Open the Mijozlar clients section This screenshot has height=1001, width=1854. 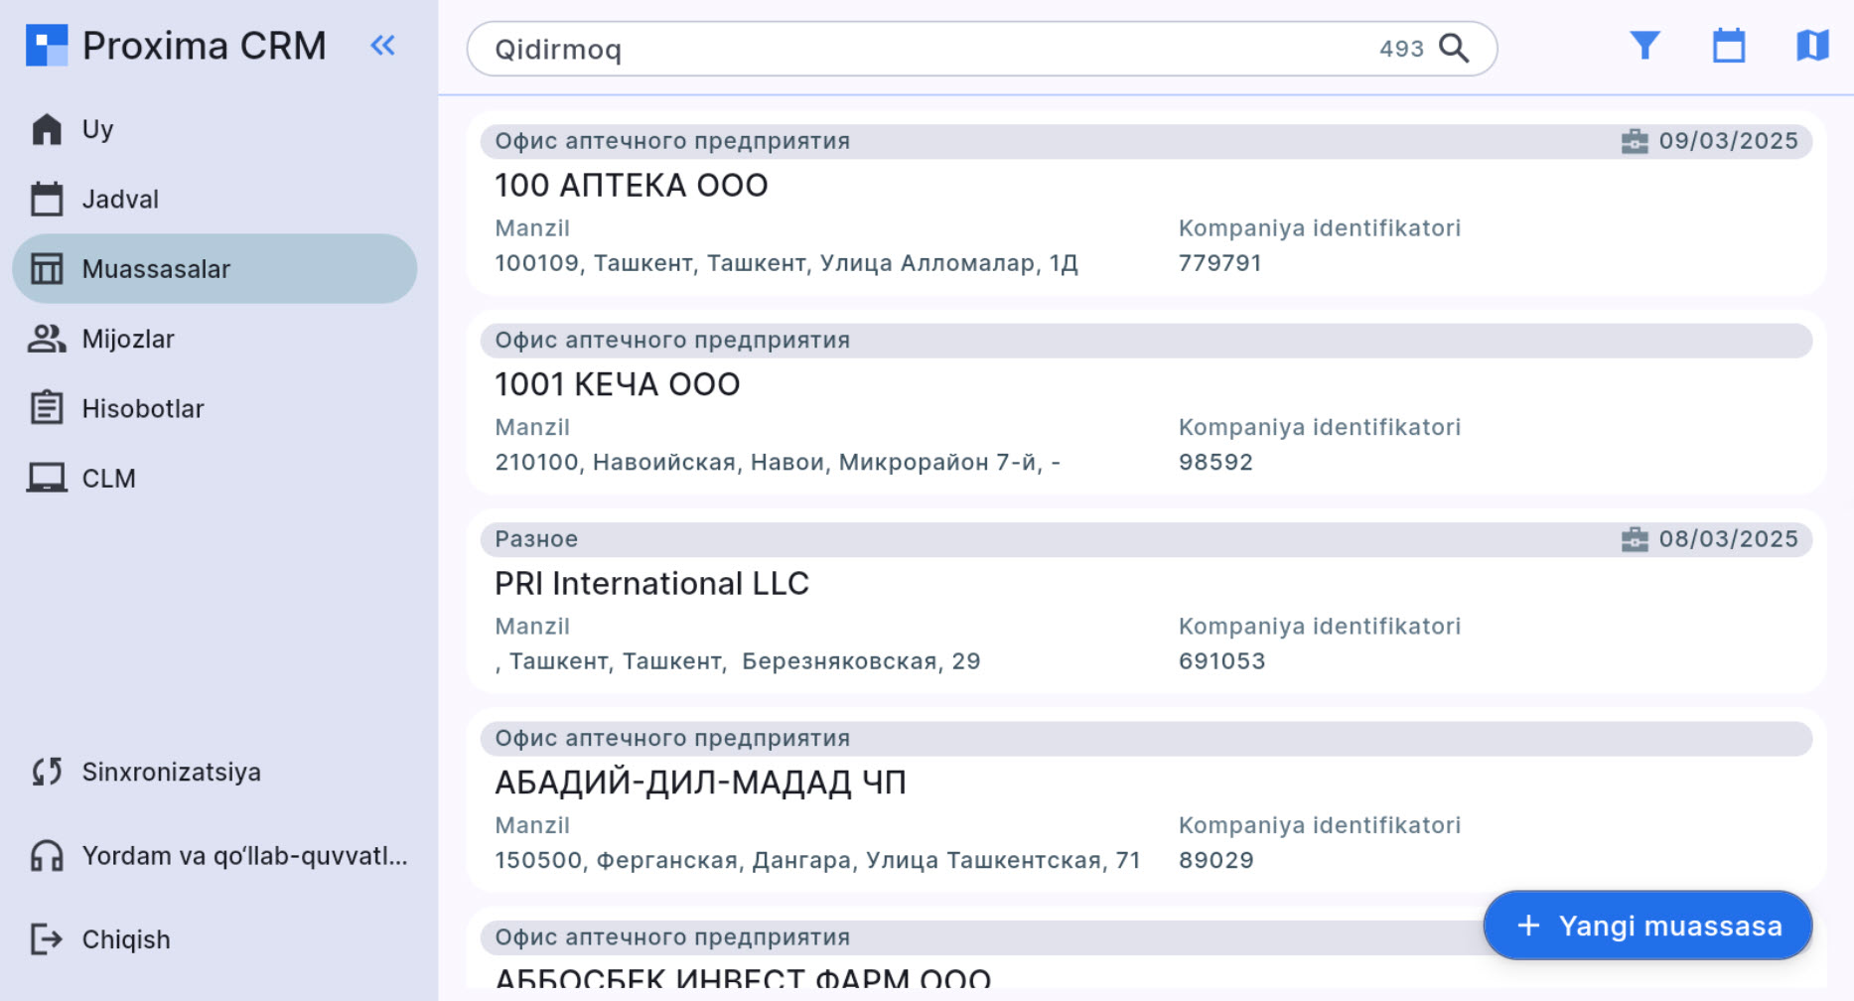127,339
